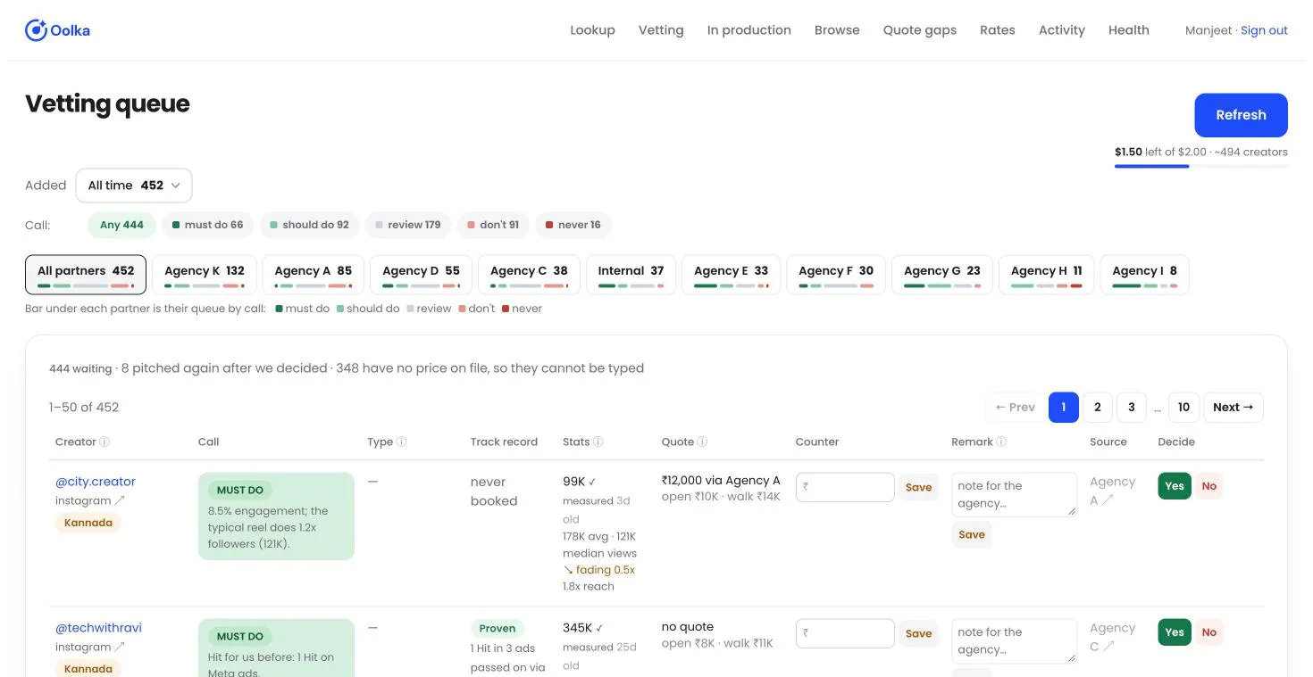1313x677 pixels.
Task: Select the Agency K 132 tab
Action: [x=205, y=275]
